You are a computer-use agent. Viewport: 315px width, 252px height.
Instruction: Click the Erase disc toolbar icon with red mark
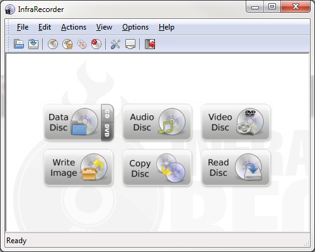96,44
